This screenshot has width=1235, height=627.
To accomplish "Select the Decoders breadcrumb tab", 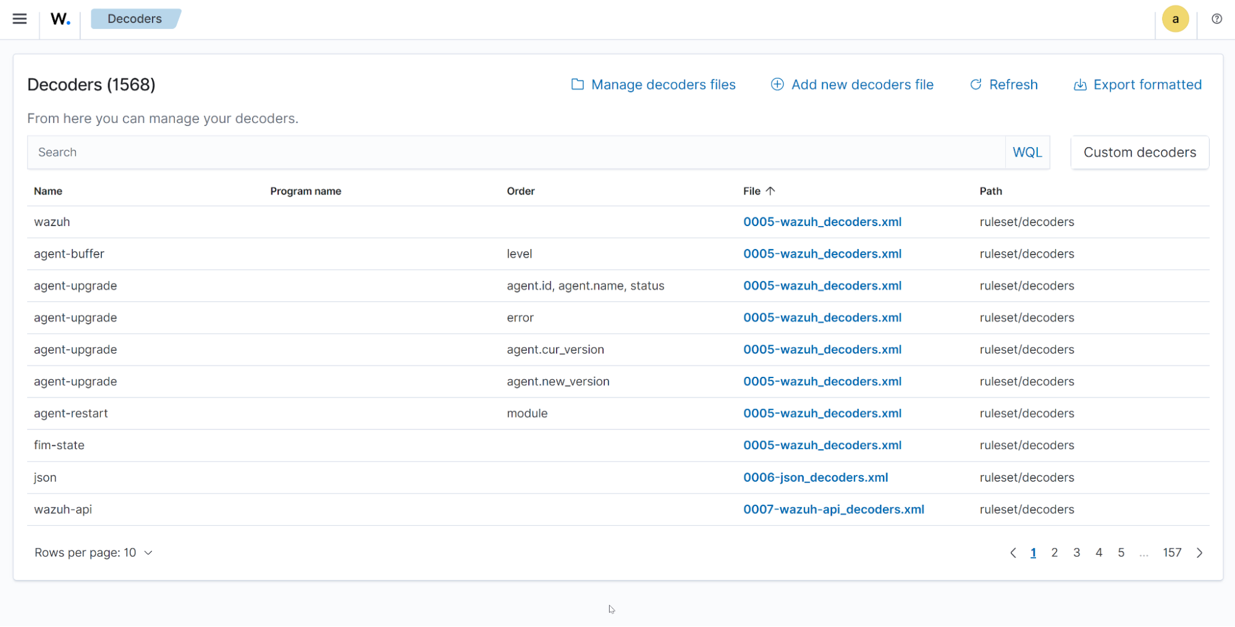I will (135, 19).
